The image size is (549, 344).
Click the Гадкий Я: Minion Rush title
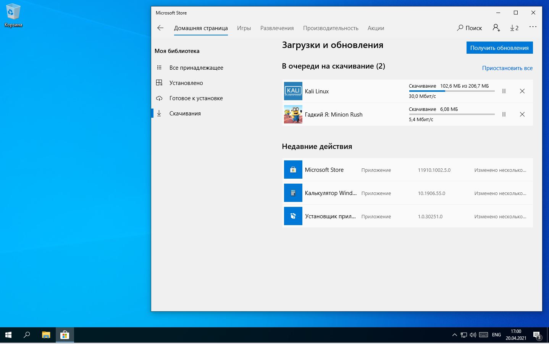click(x=334, y=114)
